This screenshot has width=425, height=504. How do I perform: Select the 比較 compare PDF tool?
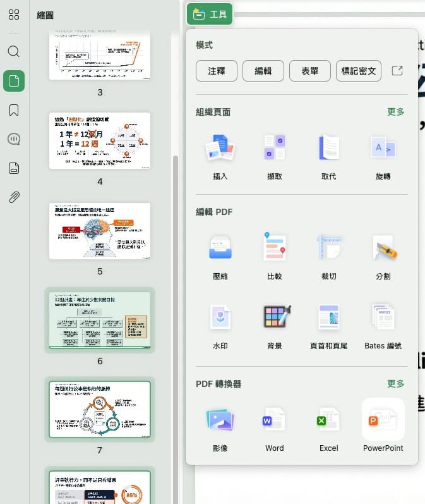coord(275,257)
